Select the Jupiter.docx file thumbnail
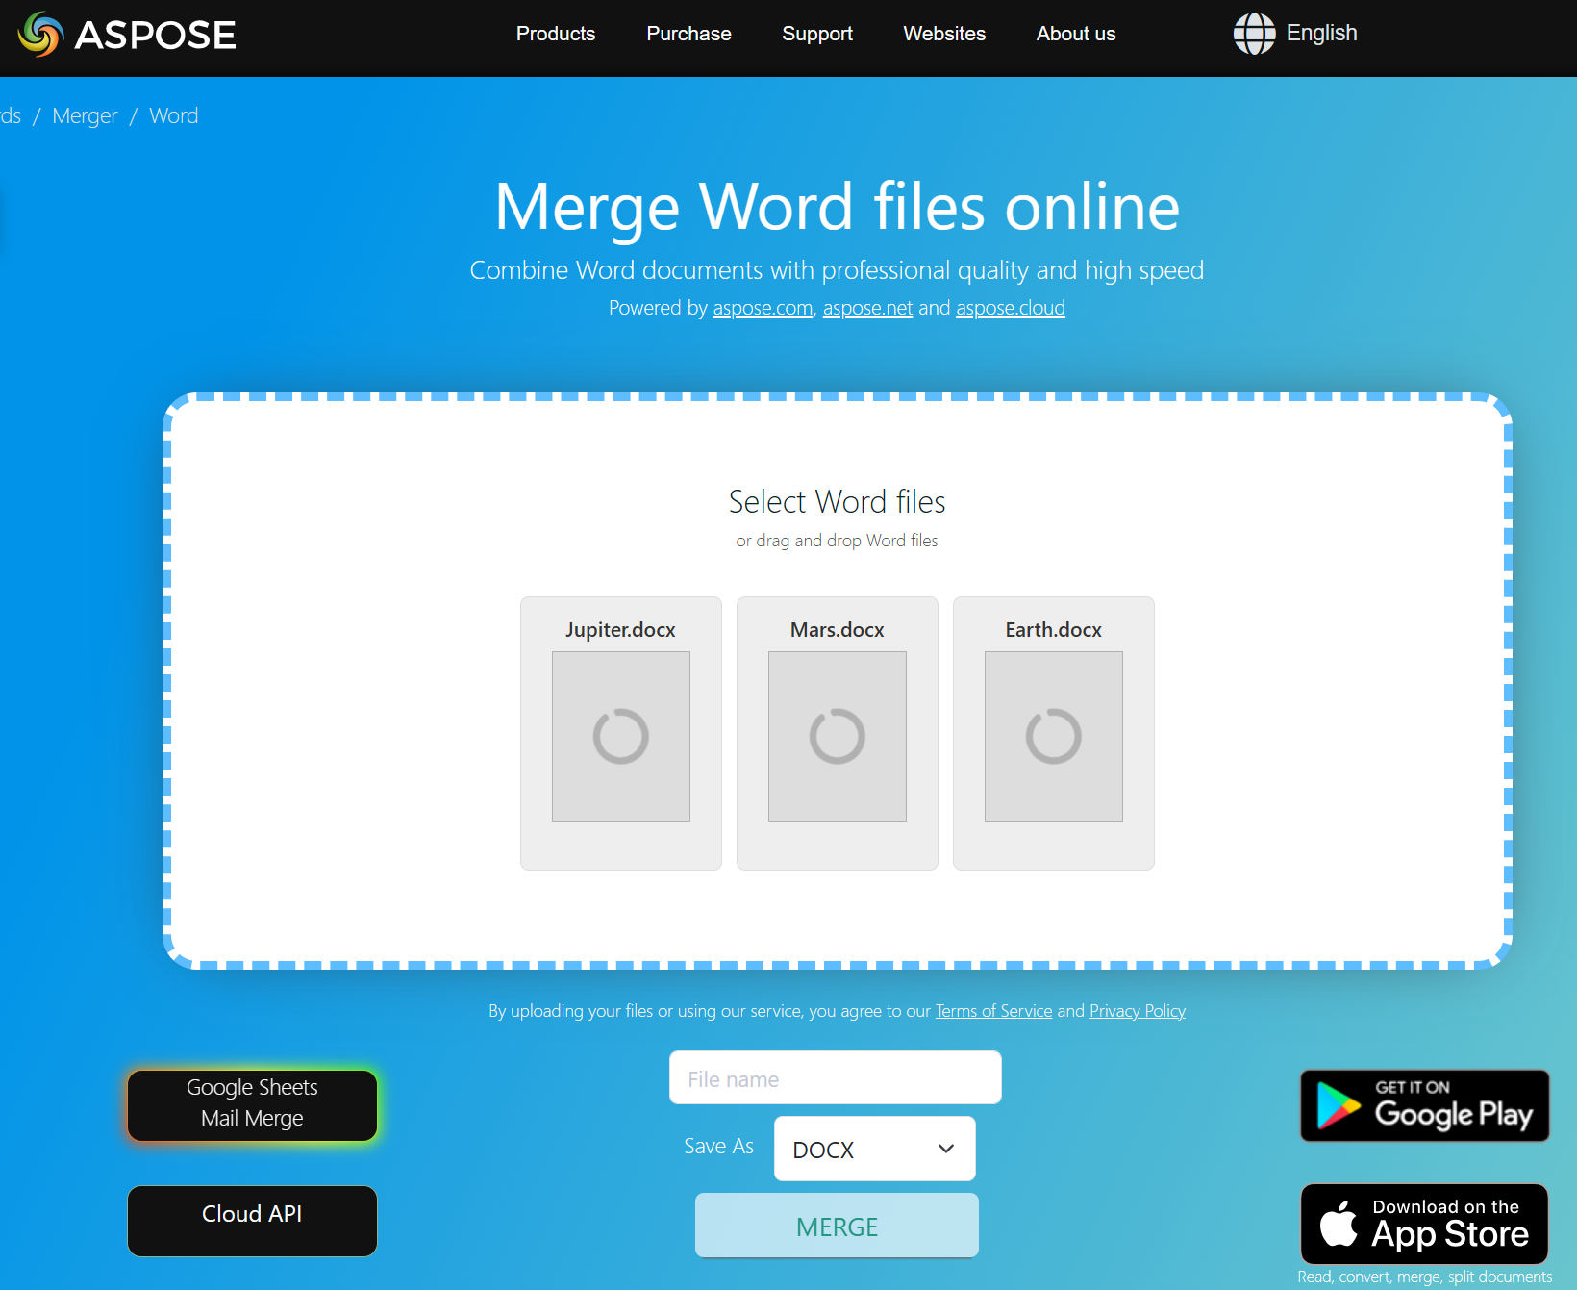1577x1290 pixels. pos(621,736)
